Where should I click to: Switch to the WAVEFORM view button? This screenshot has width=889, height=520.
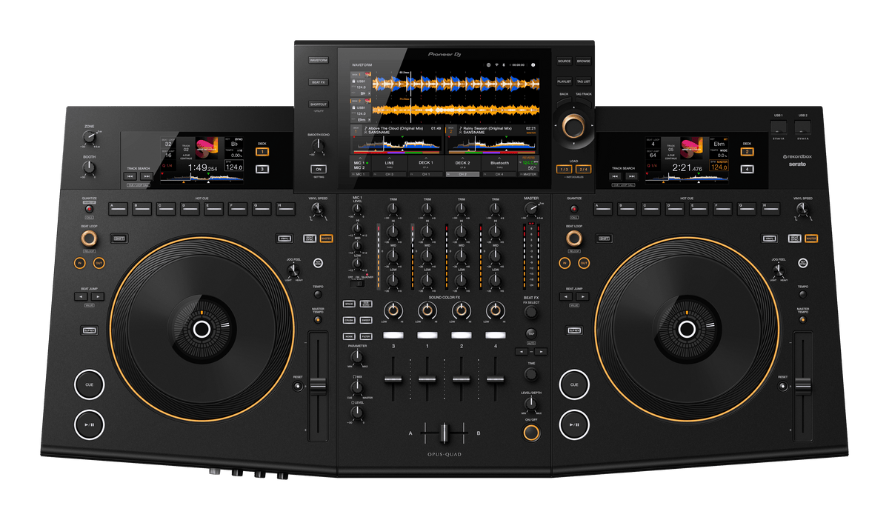coord(319,60)
